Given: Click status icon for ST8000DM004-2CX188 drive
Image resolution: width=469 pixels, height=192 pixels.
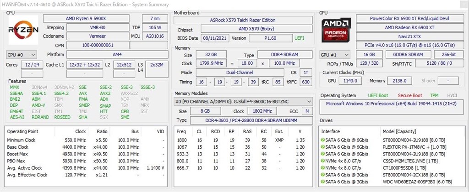Looking at the screenshot, I should click(323, 175).
